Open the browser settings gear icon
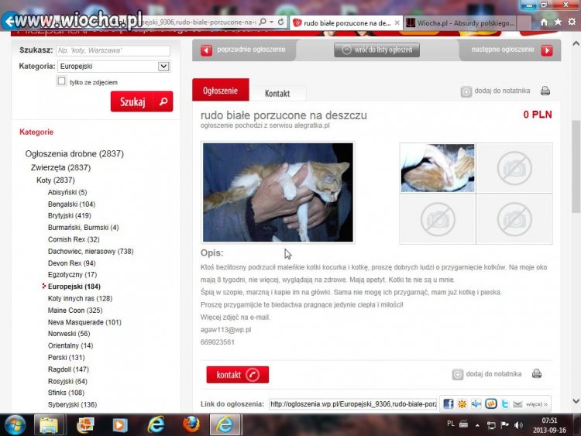The image size is (581, 436). [x=572, y=22]
